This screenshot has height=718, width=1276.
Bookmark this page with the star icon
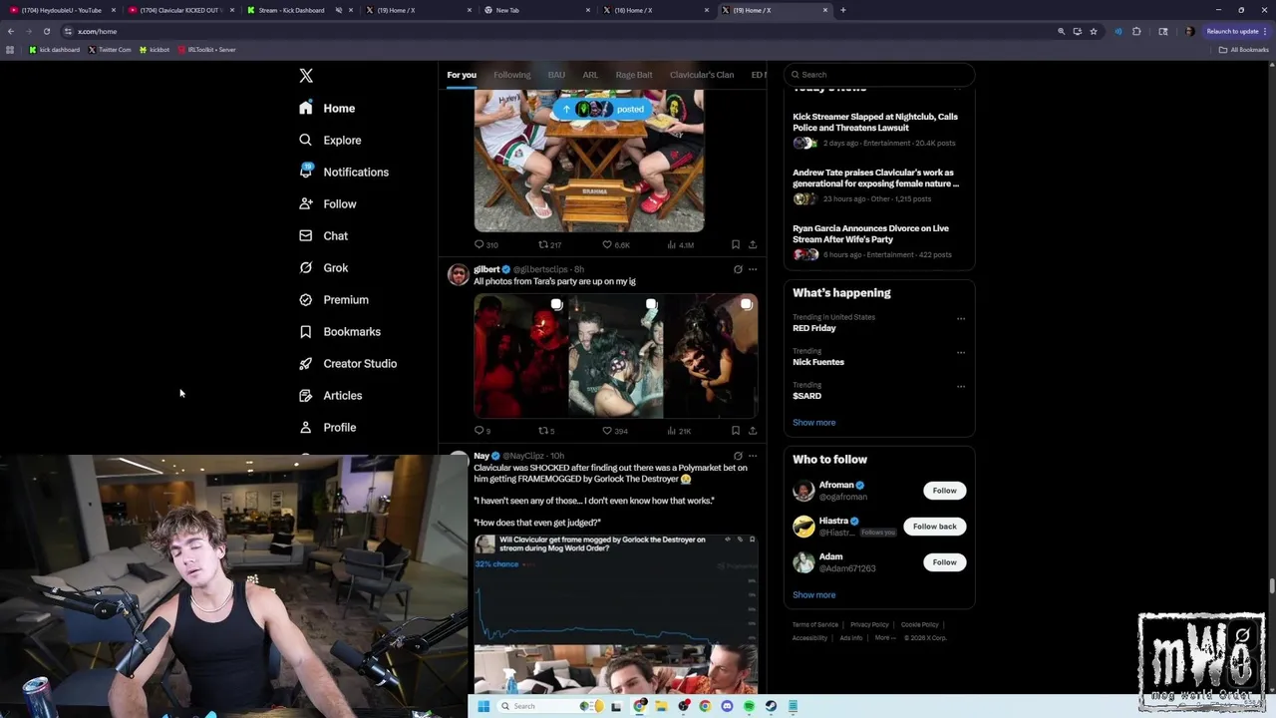(1094, 31)
